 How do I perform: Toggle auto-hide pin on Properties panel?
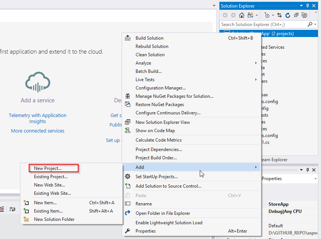point(307,170)
